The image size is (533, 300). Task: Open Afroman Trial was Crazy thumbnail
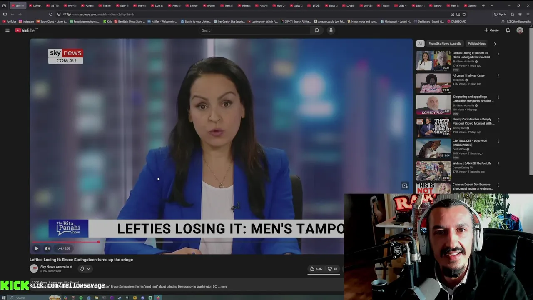point(433,83)
